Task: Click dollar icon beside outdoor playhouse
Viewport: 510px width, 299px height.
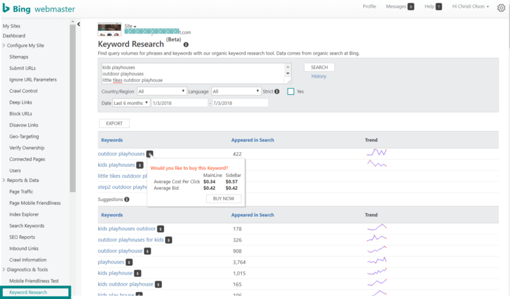Action: pos(147,251)
